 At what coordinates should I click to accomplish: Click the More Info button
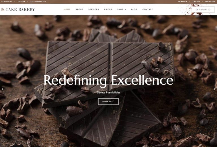click(108, 101)
